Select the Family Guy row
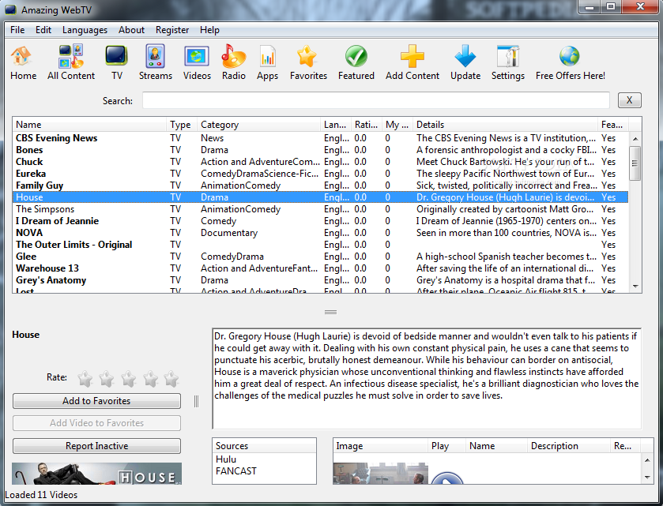 [x=320, y=186]
